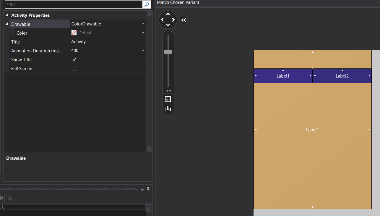Open the Color Default dropdown arrow
380x216 pixels.
(x=143, y=33)
